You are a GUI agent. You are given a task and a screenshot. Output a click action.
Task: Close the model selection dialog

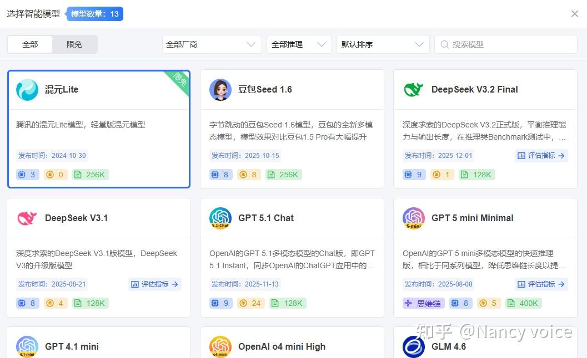click(575, 14)
